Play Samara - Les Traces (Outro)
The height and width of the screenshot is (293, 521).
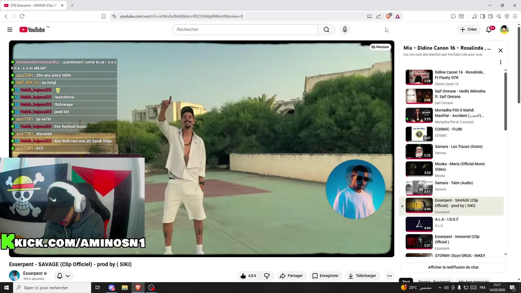click(451, 151)
